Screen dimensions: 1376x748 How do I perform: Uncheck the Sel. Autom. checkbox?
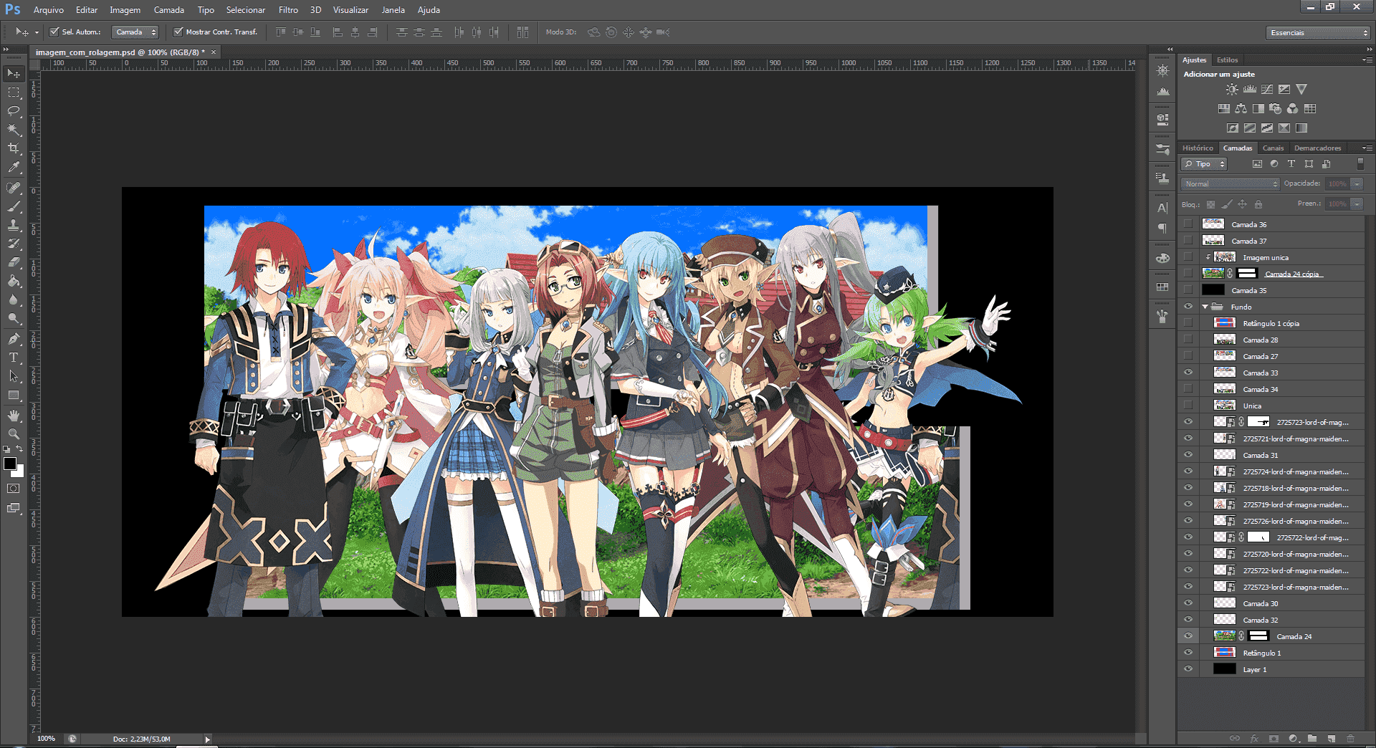click(54, 32)
